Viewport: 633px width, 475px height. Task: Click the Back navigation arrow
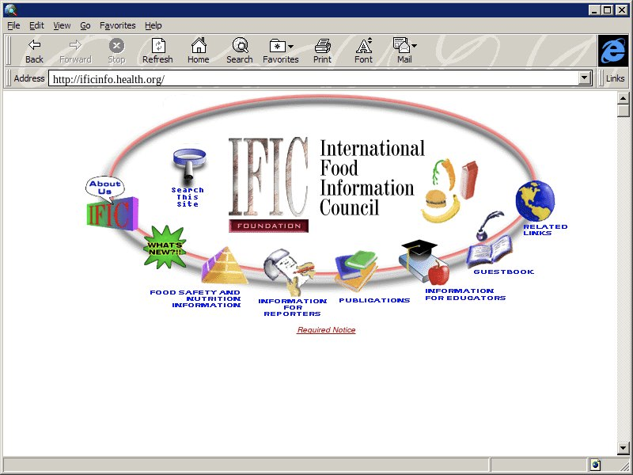pyautogui.click(x=34, y=51)
